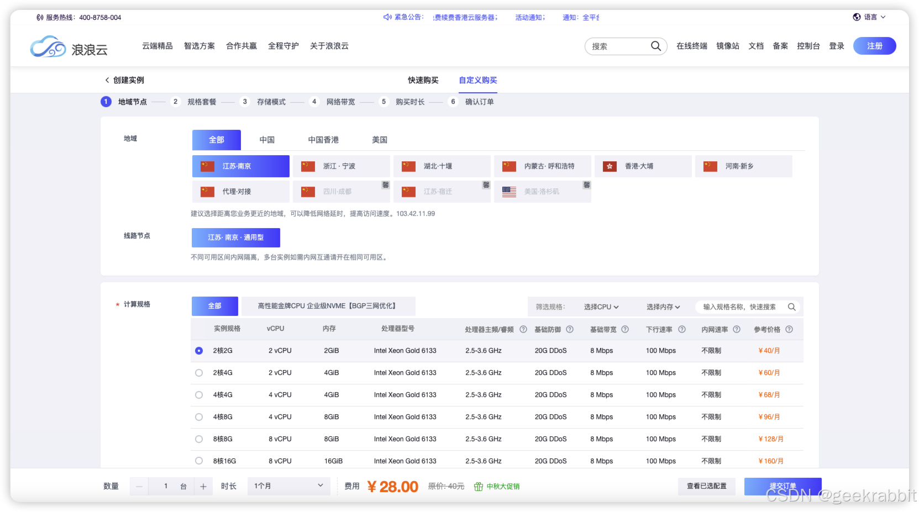Click the 查看已选配置 button
Image resolution: width=919 pixels, height=512 pixels.
707,486
